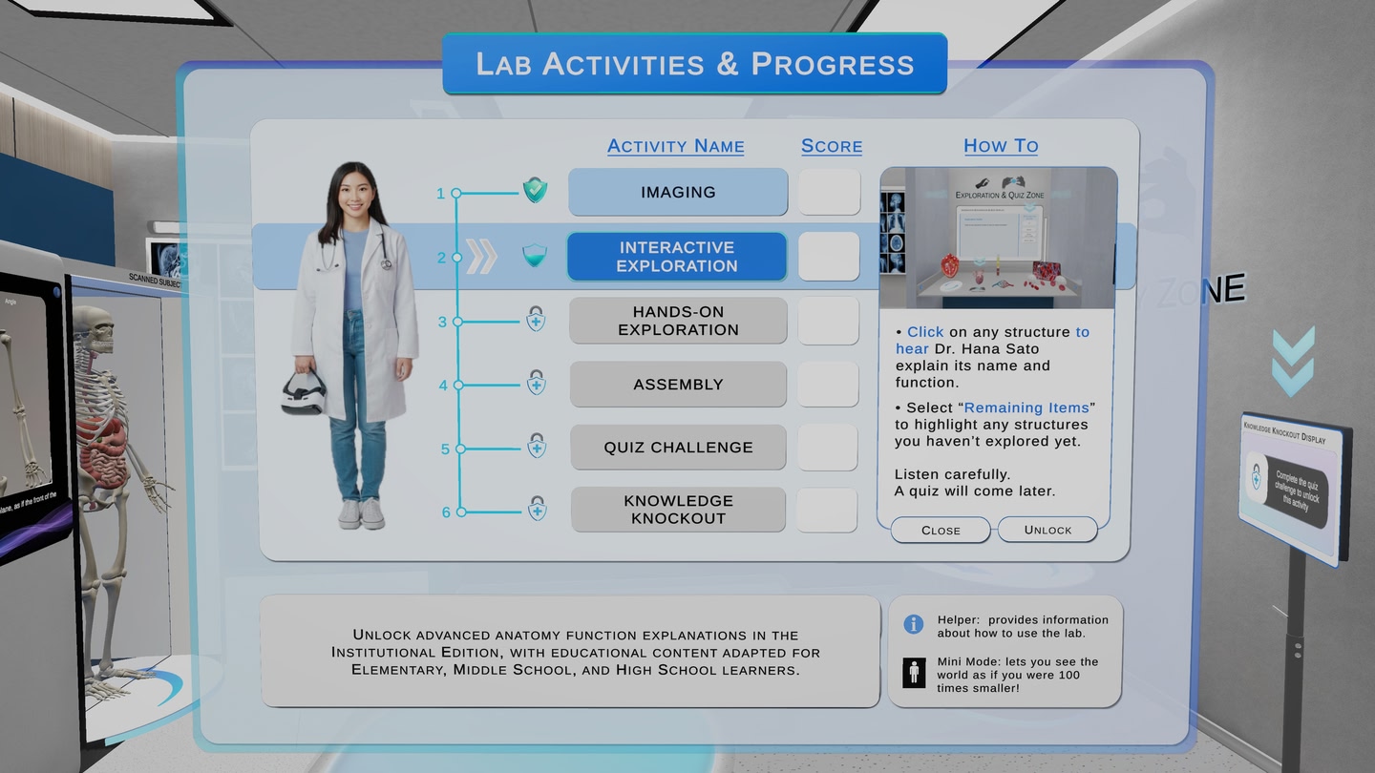Click the Mini Mode person icon
Screen dimensions: 1375x773
pyautogui.click(x=914, y=673)
